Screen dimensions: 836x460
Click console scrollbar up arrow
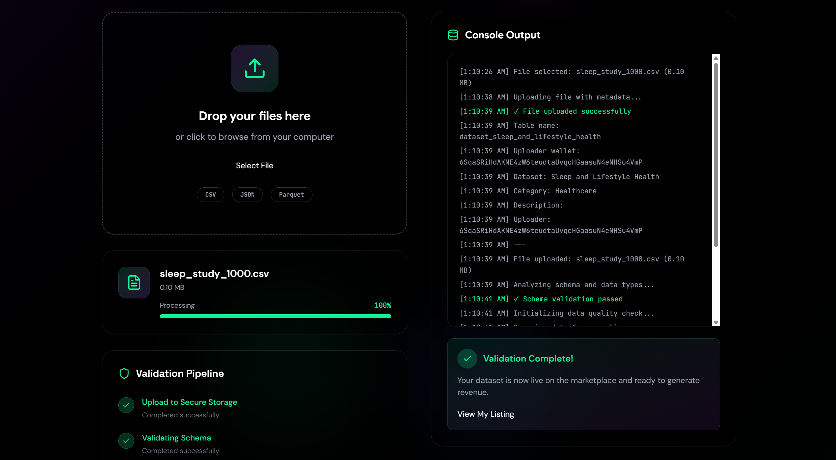716,58
